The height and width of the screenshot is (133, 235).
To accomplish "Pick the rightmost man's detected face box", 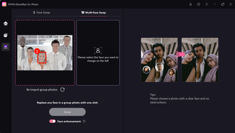I will 67,40.
